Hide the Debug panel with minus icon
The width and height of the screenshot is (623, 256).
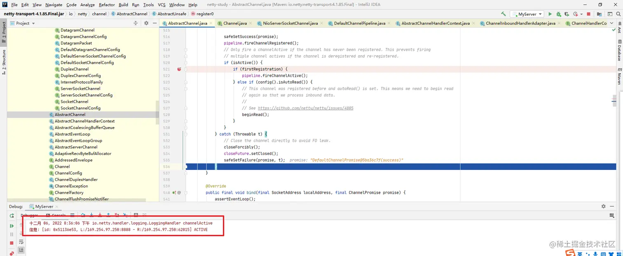(x=611, y=206)
